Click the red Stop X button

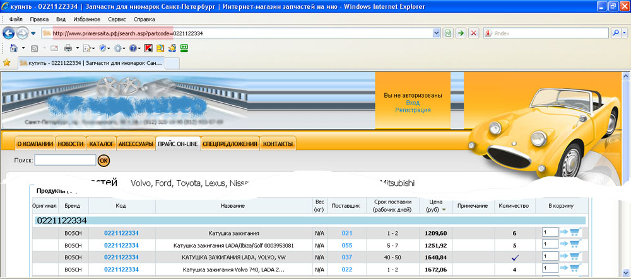[474, 33]
